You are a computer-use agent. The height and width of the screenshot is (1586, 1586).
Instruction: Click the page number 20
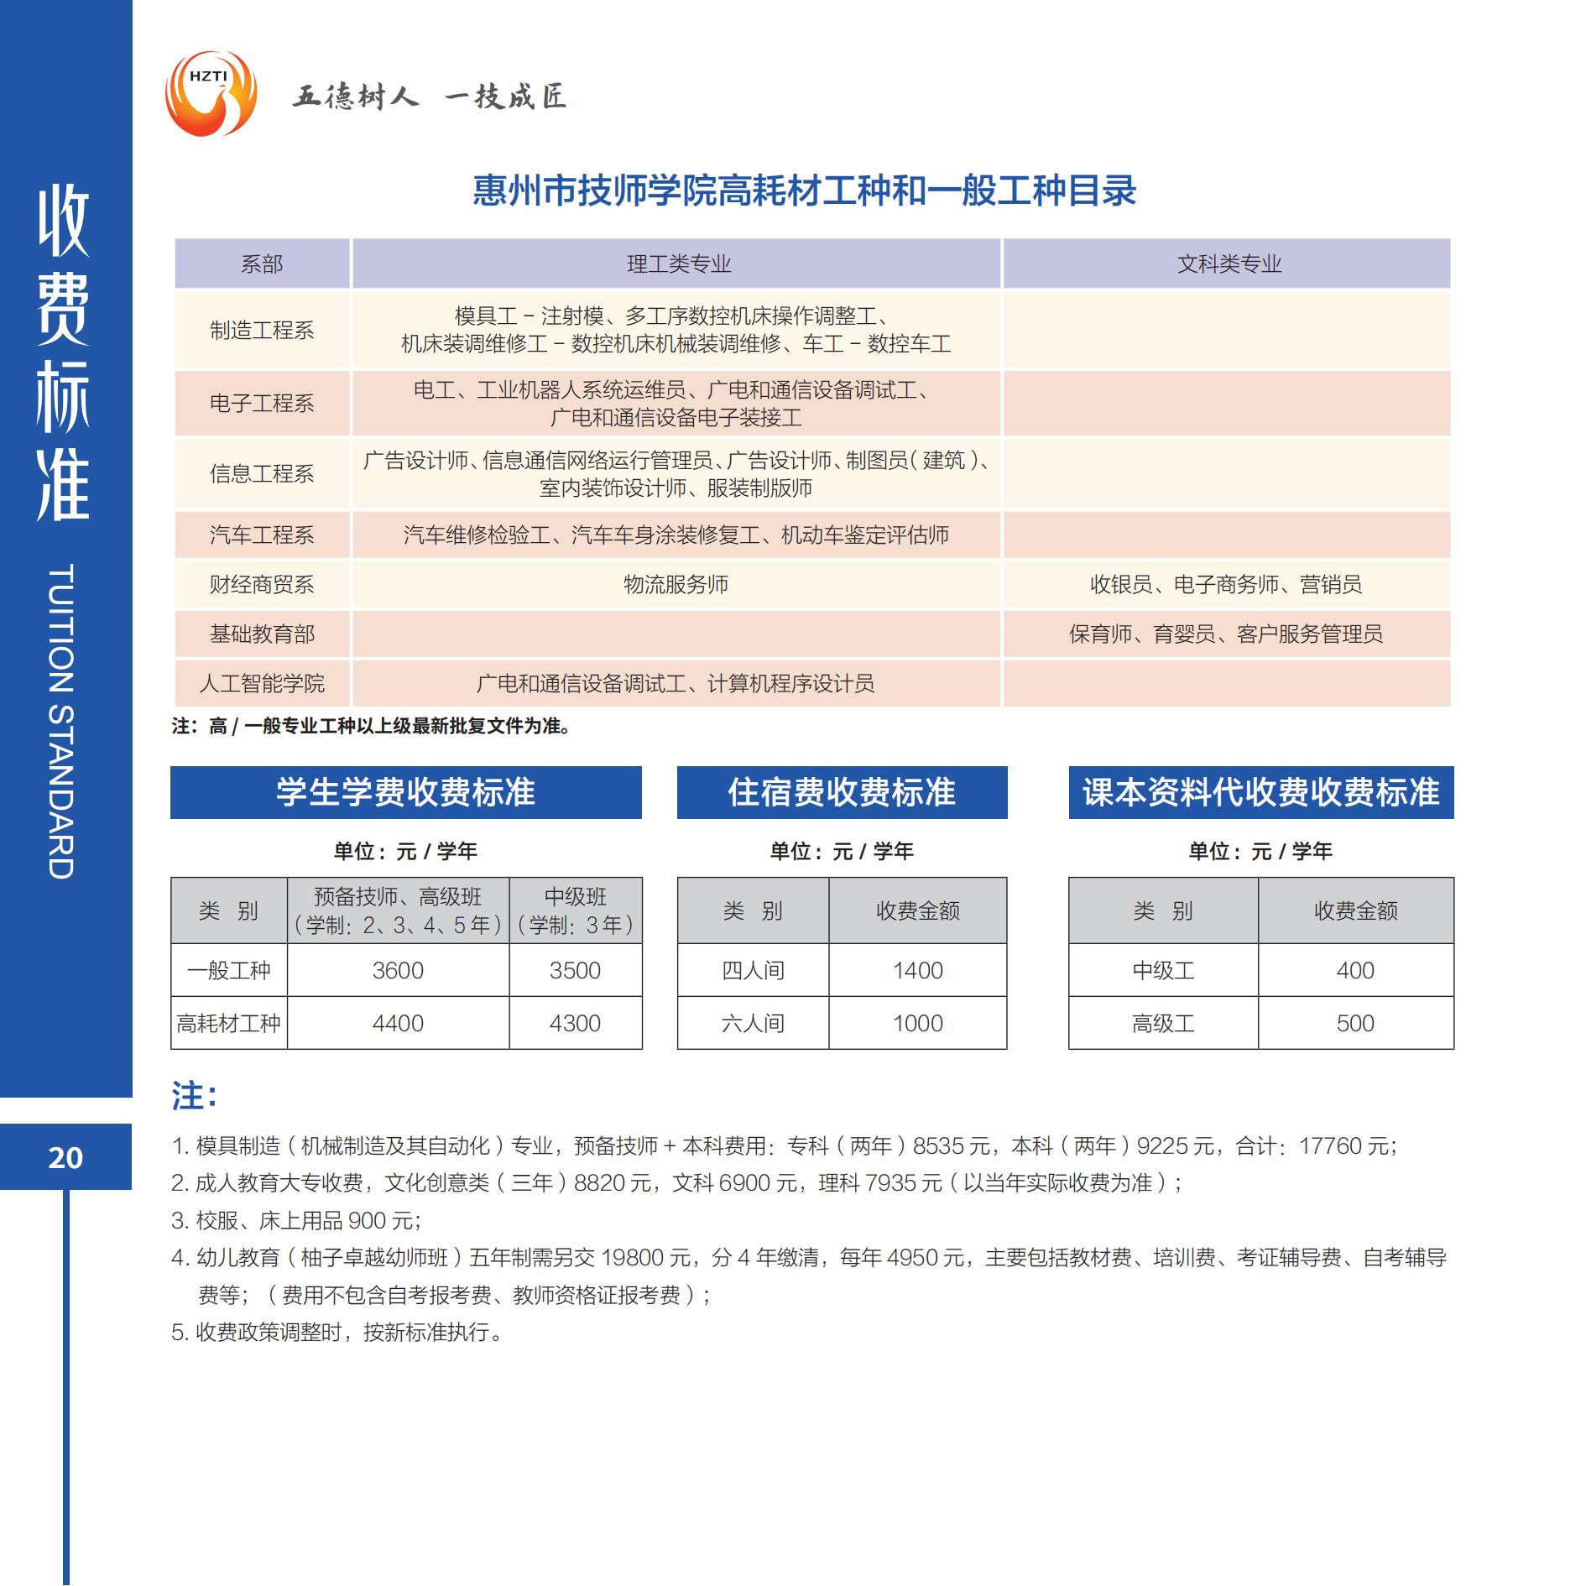[65, 1158]
